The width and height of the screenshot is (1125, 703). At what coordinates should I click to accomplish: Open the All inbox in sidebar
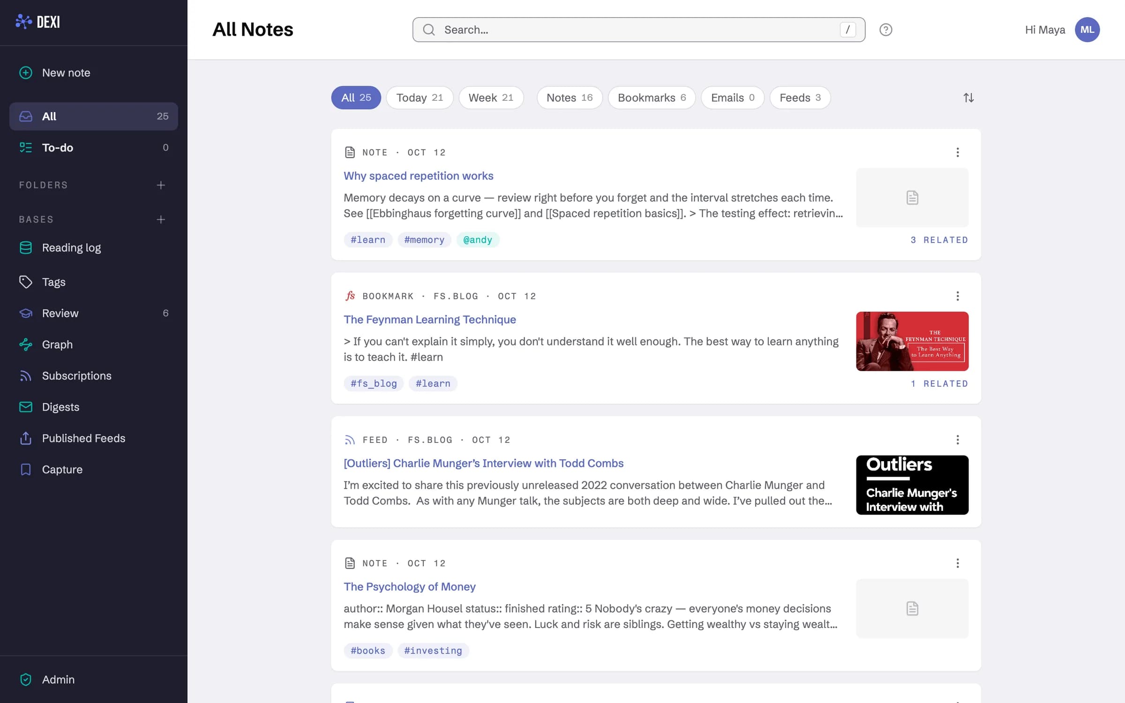(x=94, y=116)
